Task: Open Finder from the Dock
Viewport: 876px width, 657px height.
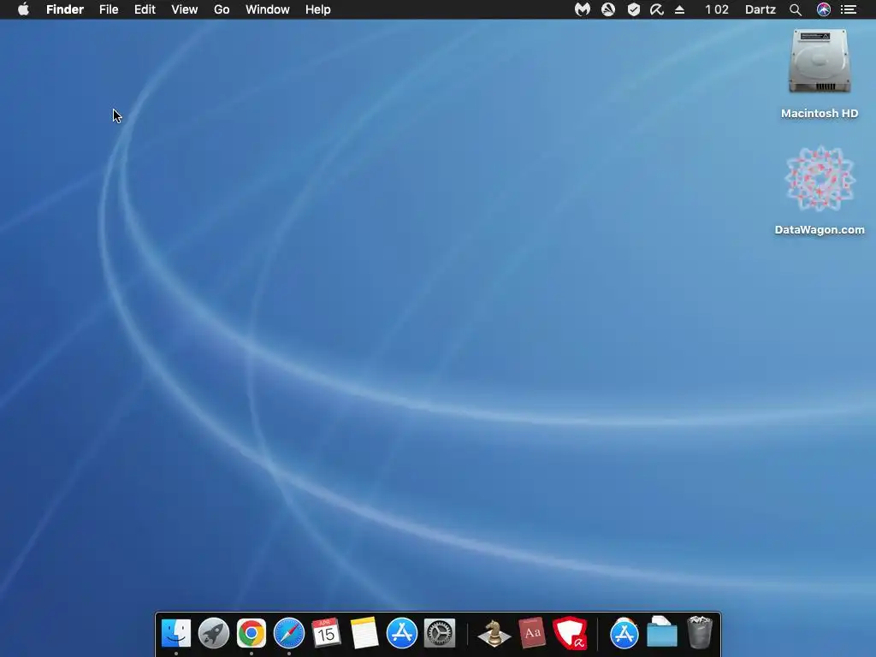Action: point(176,633)
